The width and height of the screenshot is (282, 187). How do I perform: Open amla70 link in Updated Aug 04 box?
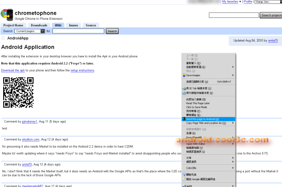[x=273, y=40]
